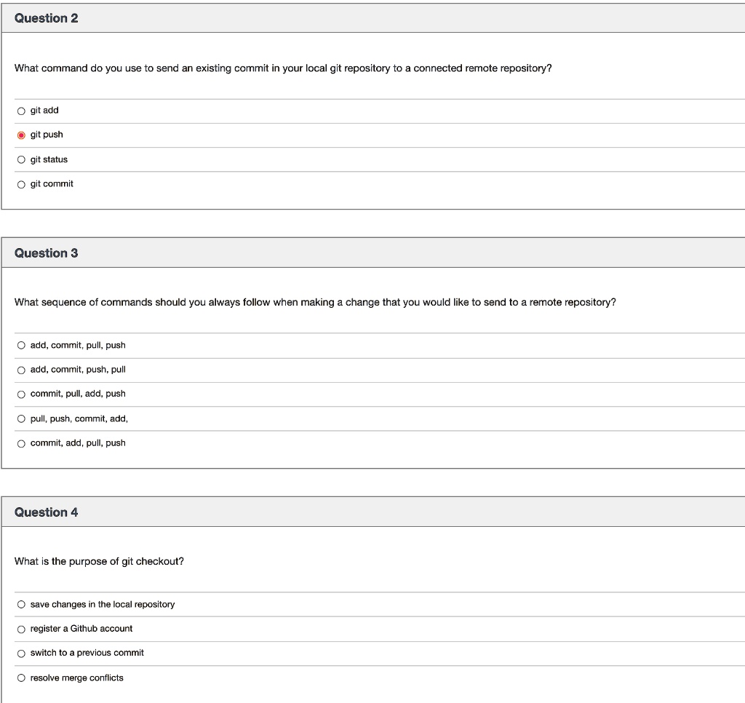The width and height of the screenshot is (745, 703).
Task: Select 'commit, pull, add, push' radio button
Action: pos(21,394)
